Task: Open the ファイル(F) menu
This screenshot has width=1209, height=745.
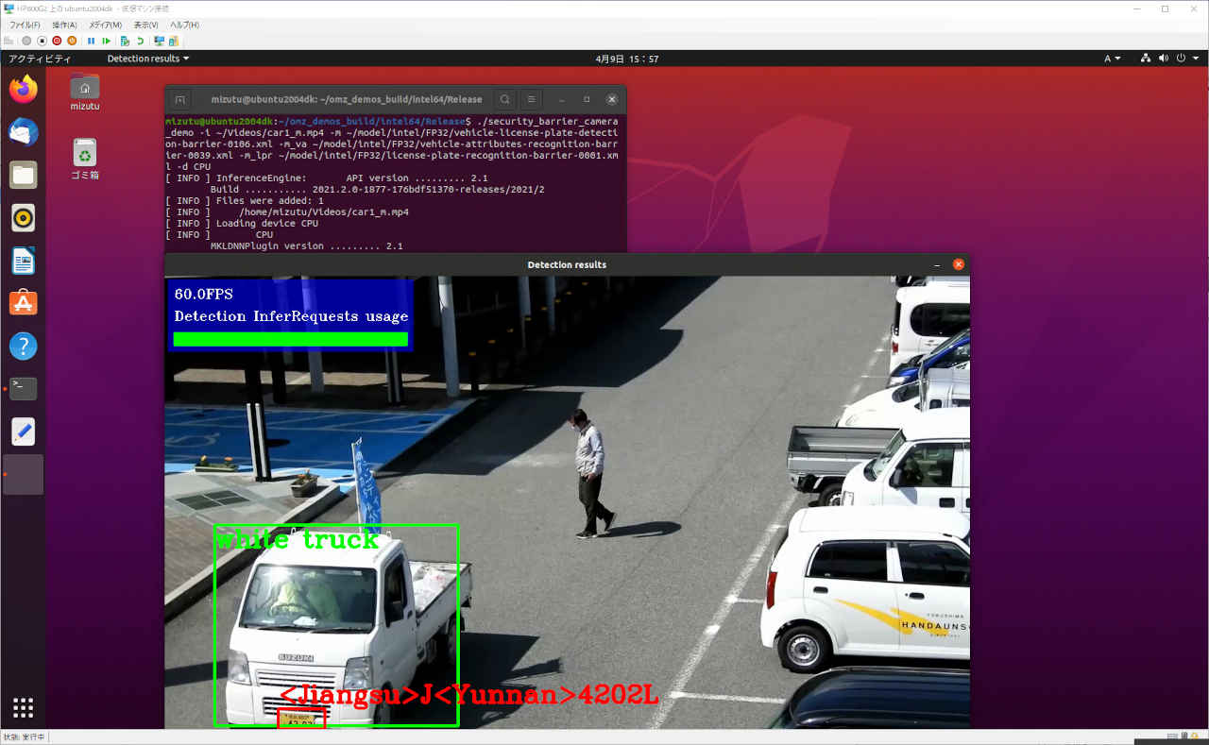Action: [25, 25]
